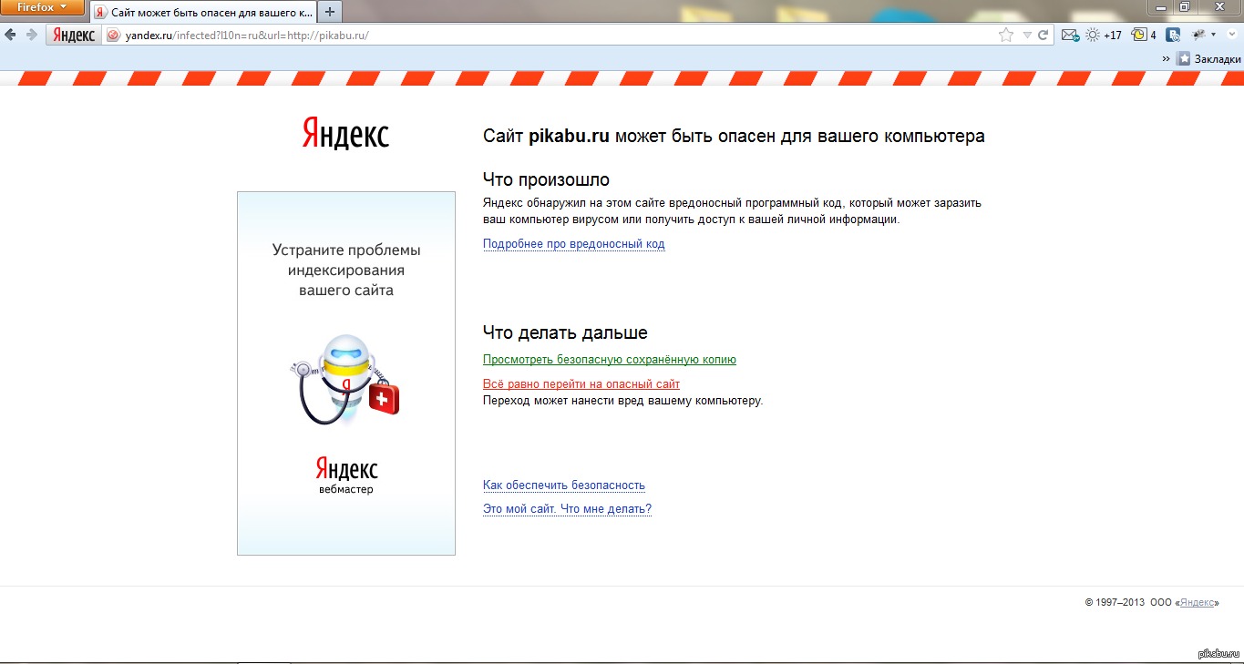
Task: Reload the page with the refresh icon
Action: coord(1043,35)
